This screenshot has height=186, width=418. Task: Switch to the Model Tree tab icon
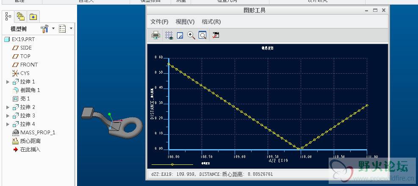(8, 17)
